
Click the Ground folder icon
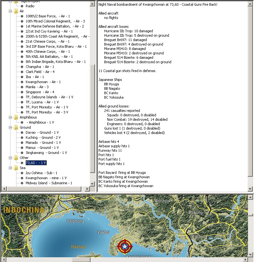(x=16, y=127)
